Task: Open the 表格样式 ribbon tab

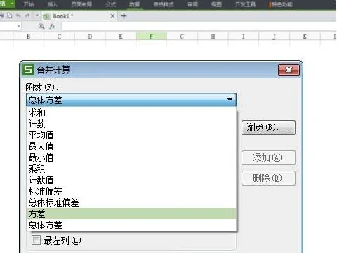Action: click(x=164, y=4)
